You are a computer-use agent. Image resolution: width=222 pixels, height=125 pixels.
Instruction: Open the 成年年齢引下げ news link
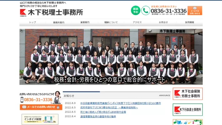pyautogui.click(x=109, y=107)
